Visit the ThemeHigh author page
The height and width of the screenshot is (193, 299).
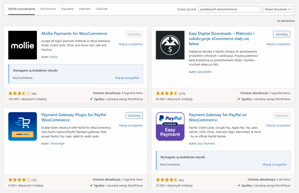(57, 143)
